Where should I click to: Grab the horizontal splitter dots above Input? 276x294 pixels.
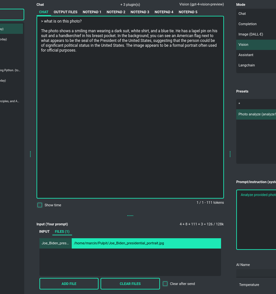(130, 216)
